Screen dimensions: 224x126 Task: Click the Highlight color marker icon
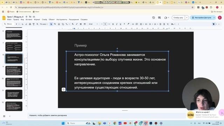[x=128, y=24]
